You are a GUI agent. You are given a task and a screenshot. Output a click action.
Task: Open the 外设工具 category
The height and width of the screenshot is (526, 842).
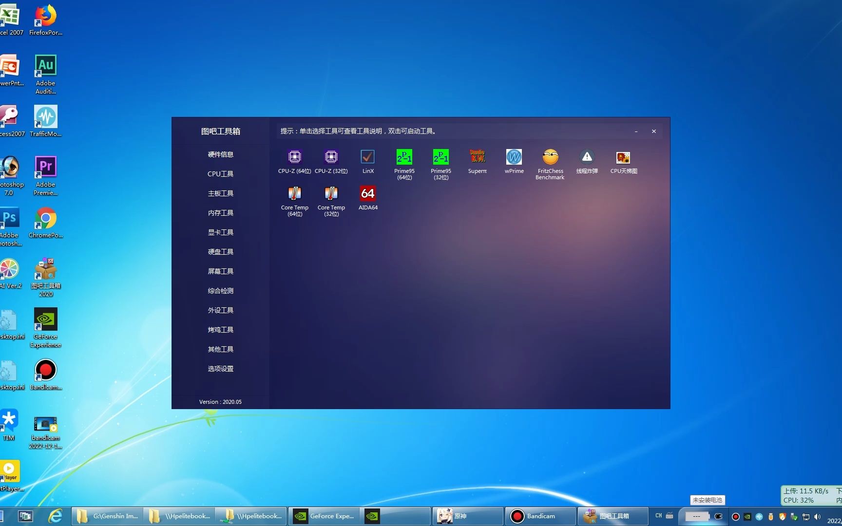pos(220,310)
